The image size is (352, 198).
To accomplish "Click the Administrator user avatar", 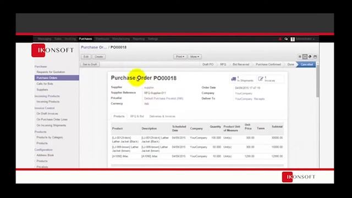I will tap(293, 39).
